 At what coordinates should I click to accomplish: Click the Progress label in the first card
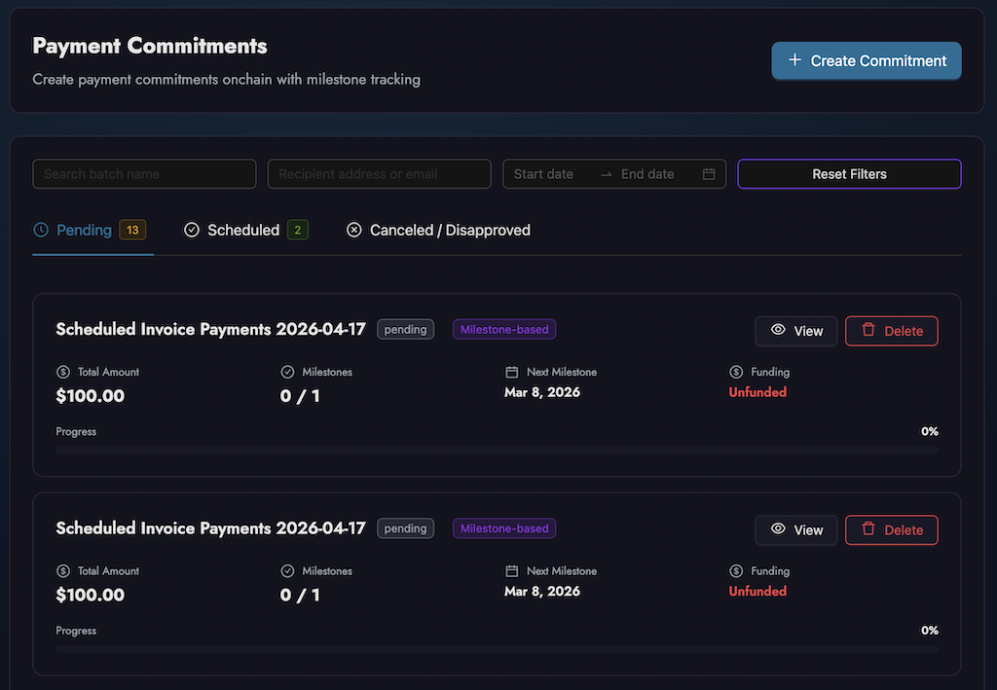tap(76, 431)
